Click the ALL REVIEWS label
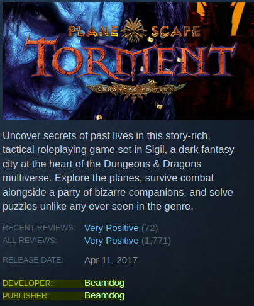 click(30, 241)
